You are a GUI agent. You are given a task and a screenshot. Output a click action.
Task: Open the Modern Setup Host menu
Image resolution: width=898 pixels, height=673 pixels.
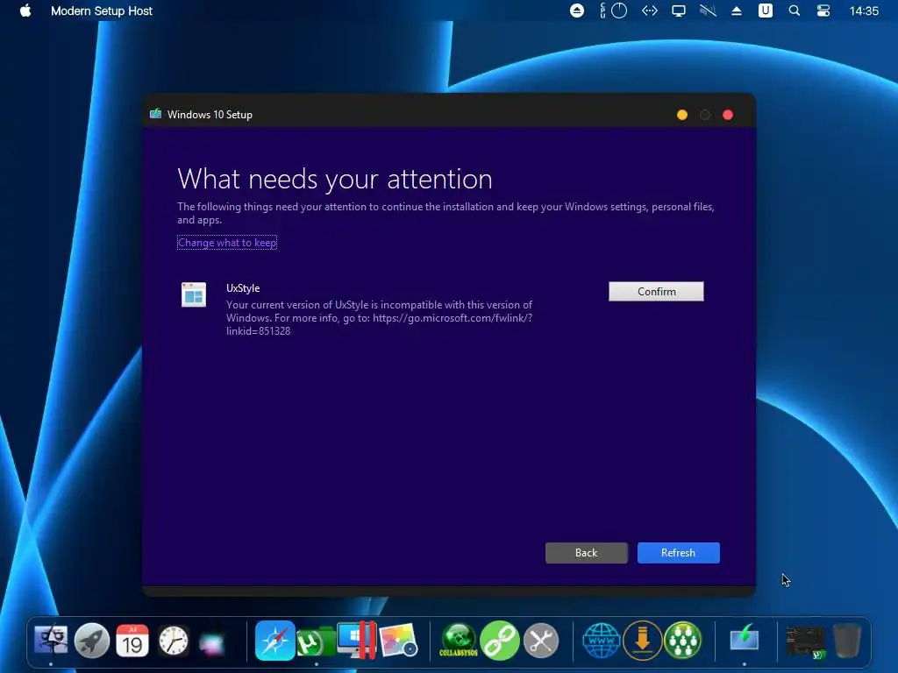(x=102, y=11)
